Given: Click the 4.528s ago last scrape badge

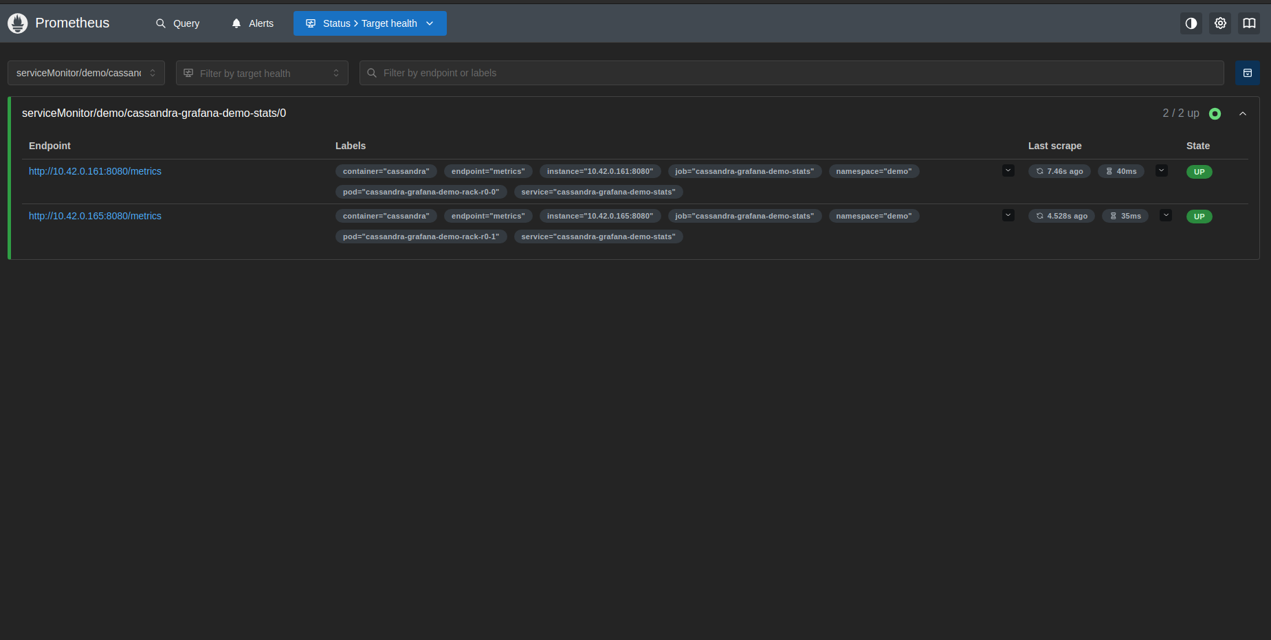Looking at the screenshot, I should [x=1061, y=216].
